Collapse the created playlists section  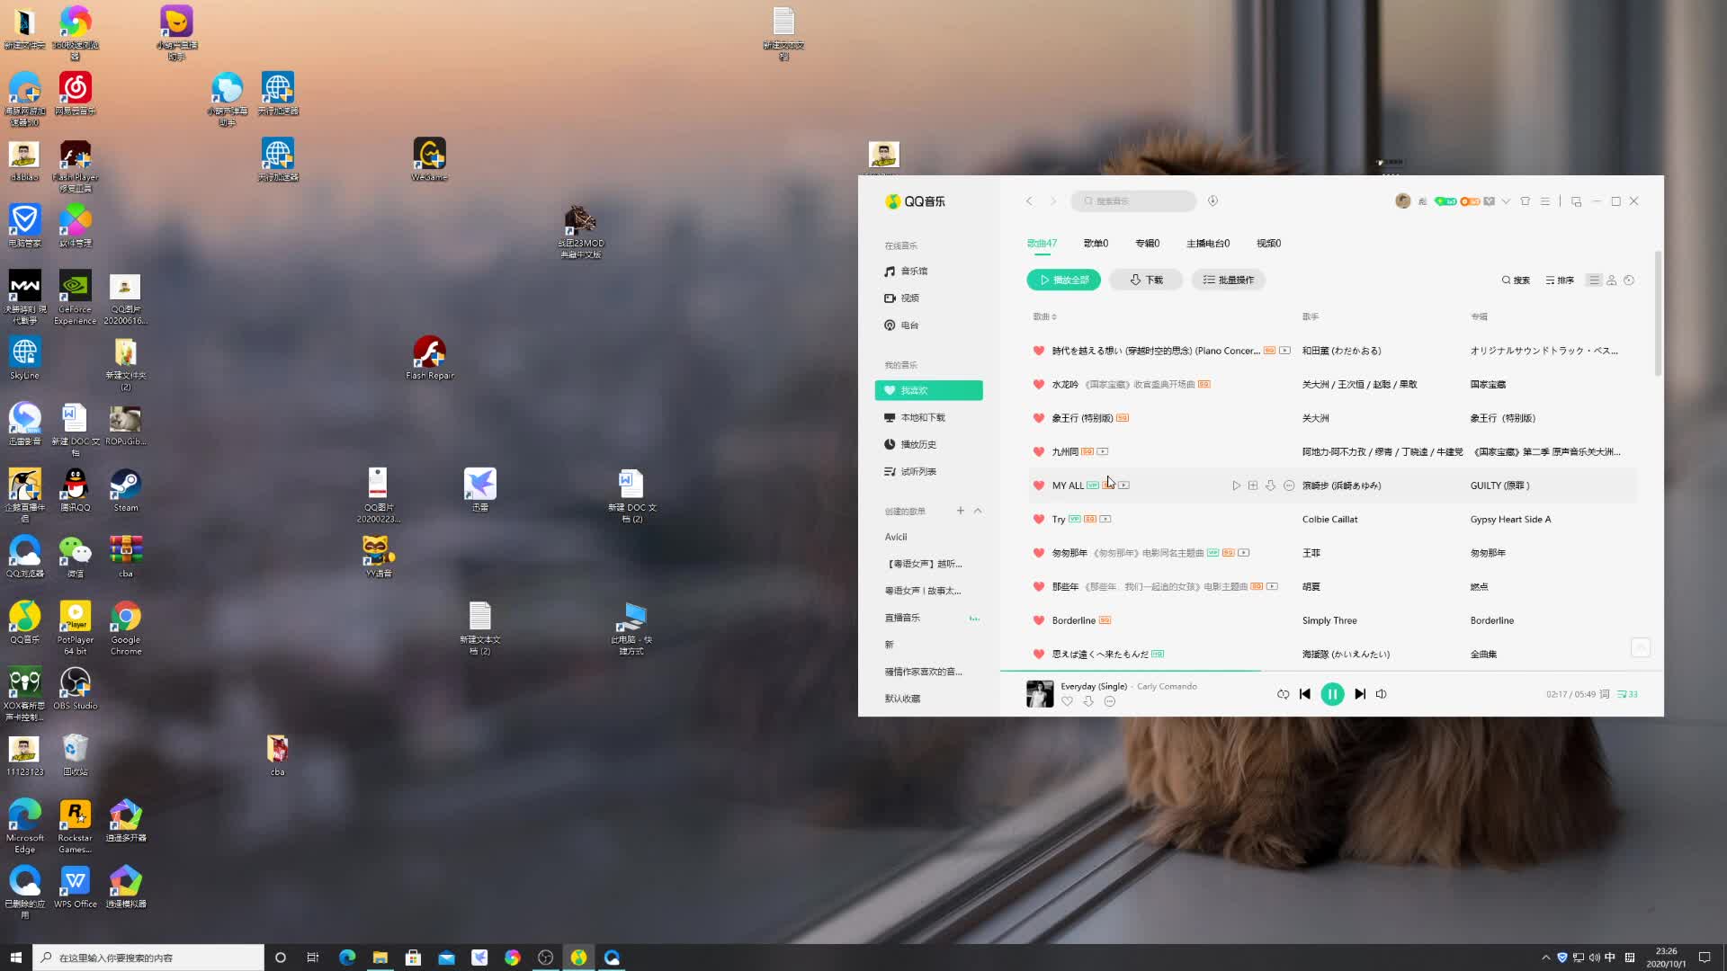coord(978,511)
